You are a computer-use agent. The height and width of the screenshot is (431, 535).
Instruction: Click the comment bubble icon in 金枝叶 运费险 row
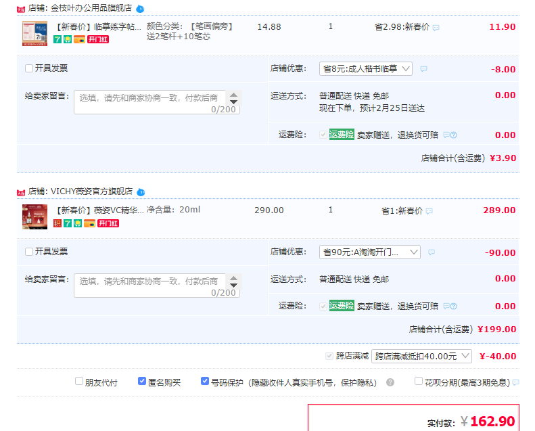[x=446, y=135]
